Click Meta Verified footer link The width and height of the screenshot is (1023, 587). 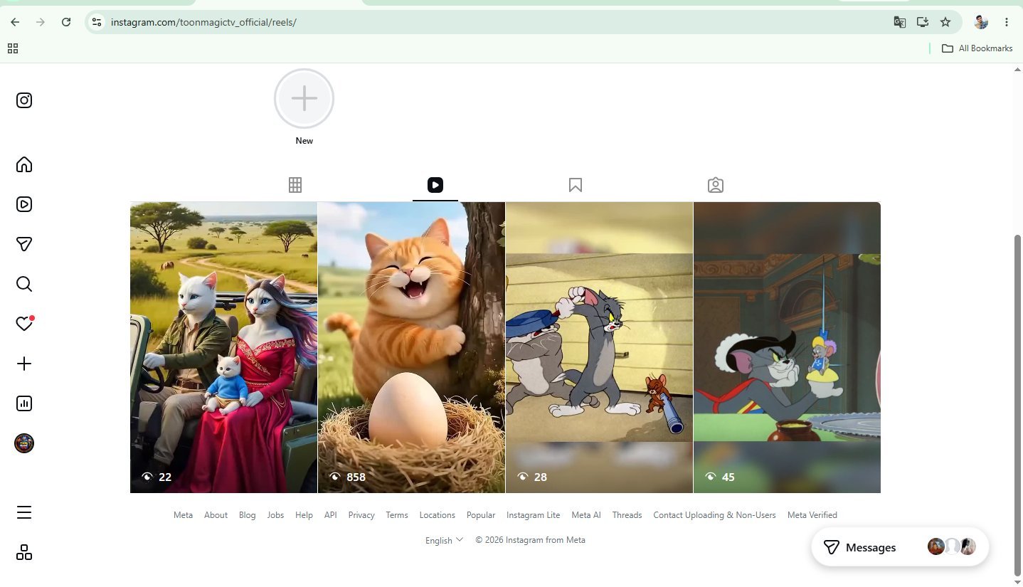[x=812, y=515]
